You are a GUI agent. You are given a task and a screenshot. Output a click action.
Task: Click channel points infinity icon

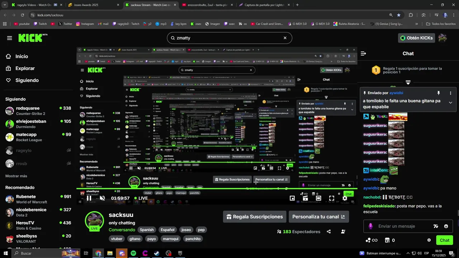tap(371, 240)
